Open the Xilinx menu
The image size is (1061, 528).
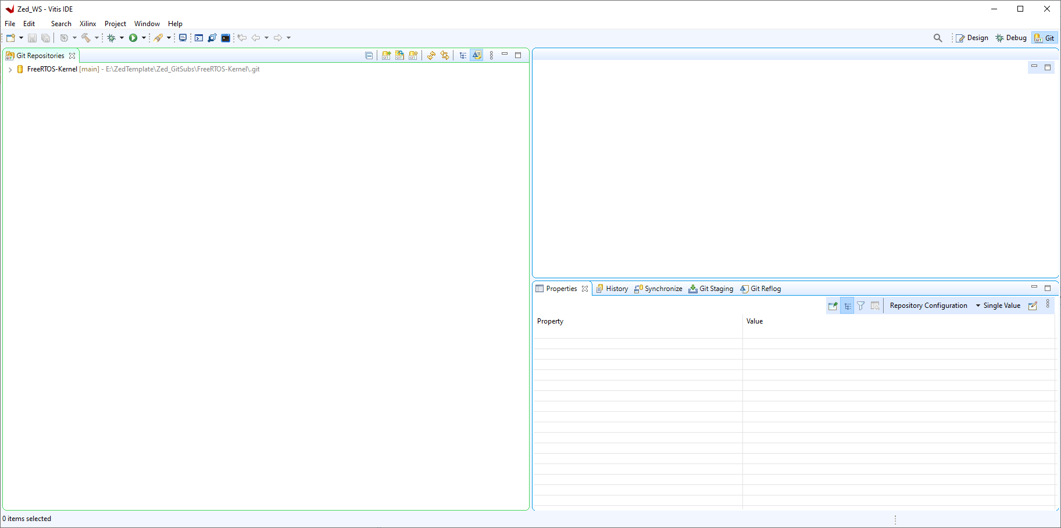click(88, 24)
